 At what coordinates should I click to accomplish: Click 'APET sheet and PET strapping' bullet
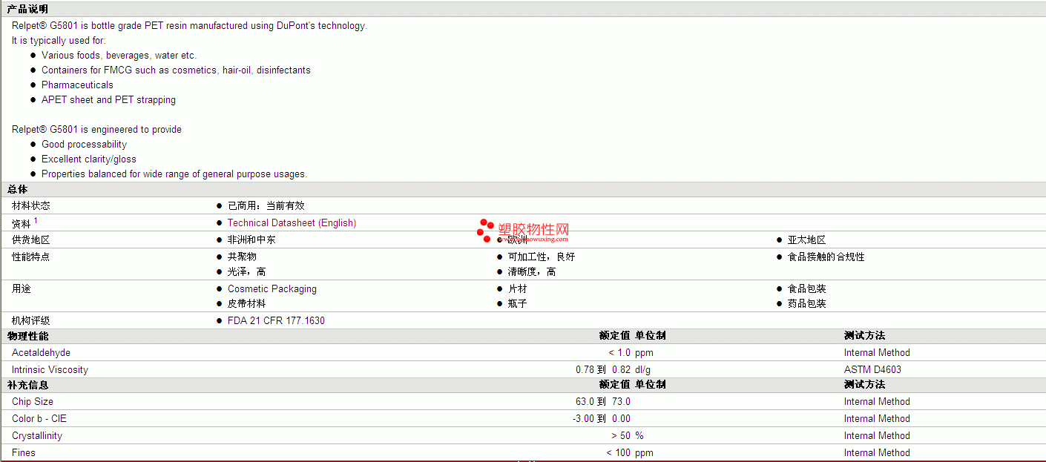(108, 100)
